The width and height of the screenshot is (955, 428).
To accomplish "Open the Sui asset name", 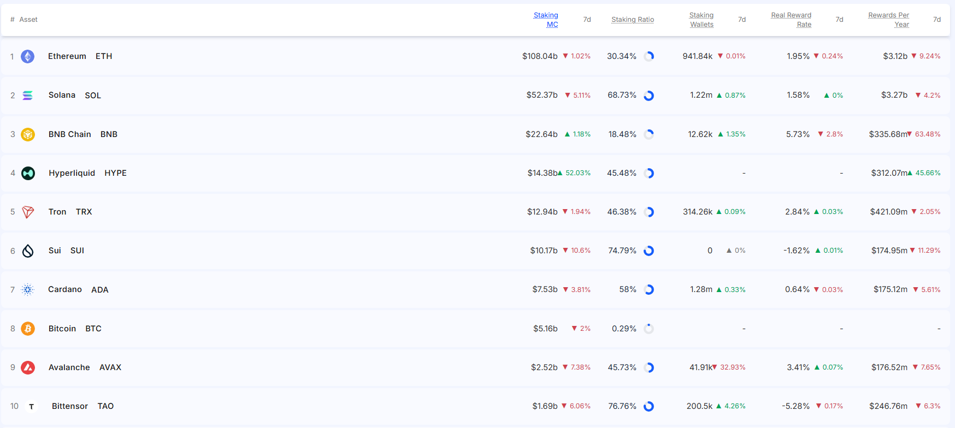I will (55, 251).
